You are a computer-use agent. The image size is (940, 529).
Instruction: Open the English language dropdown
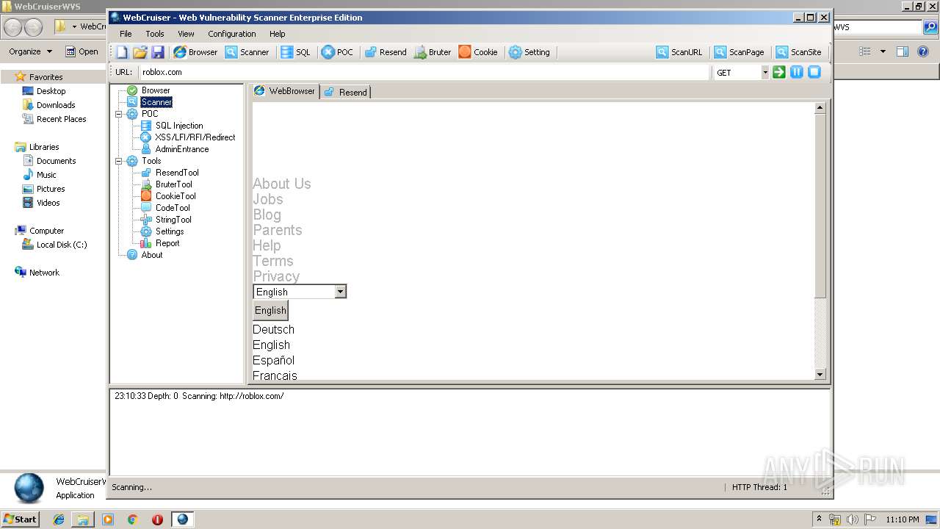[300, 292]
